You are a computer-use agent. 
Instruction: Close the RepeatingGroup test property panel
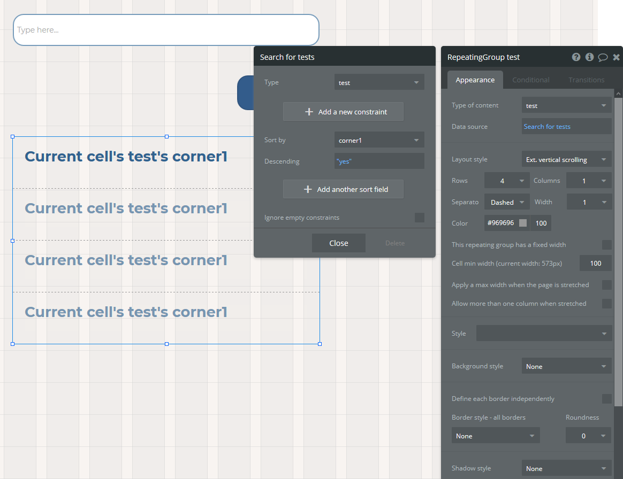tap(616, 57)
